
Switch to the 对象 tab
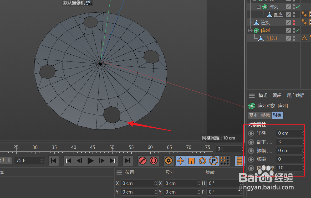(x=277, y=115)
